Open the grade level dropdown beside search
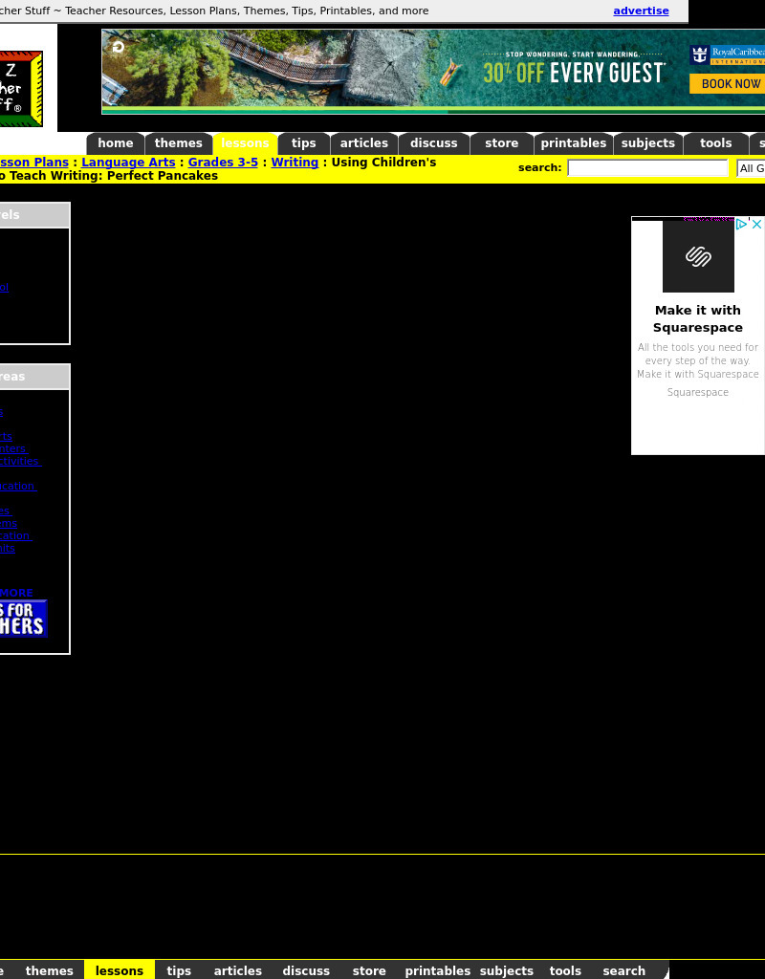Image resolution: width=765 pixels, height=979 pixels. tap(751, 168)
